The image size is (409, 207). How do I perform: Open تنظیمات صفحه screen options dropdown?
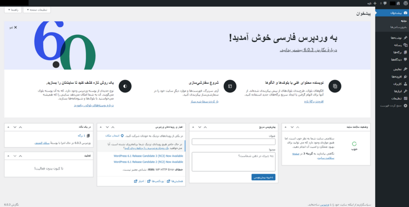(x=37, y=10)
